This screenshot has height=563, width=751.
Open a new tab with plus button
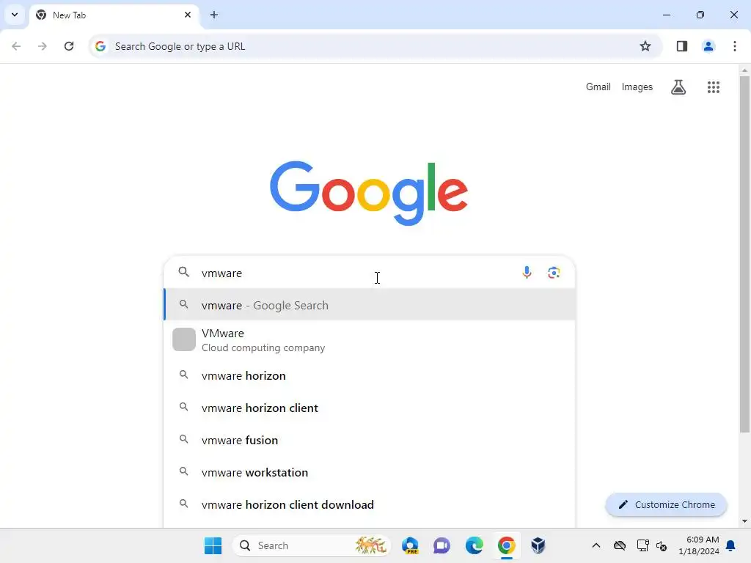coord(214,15)
